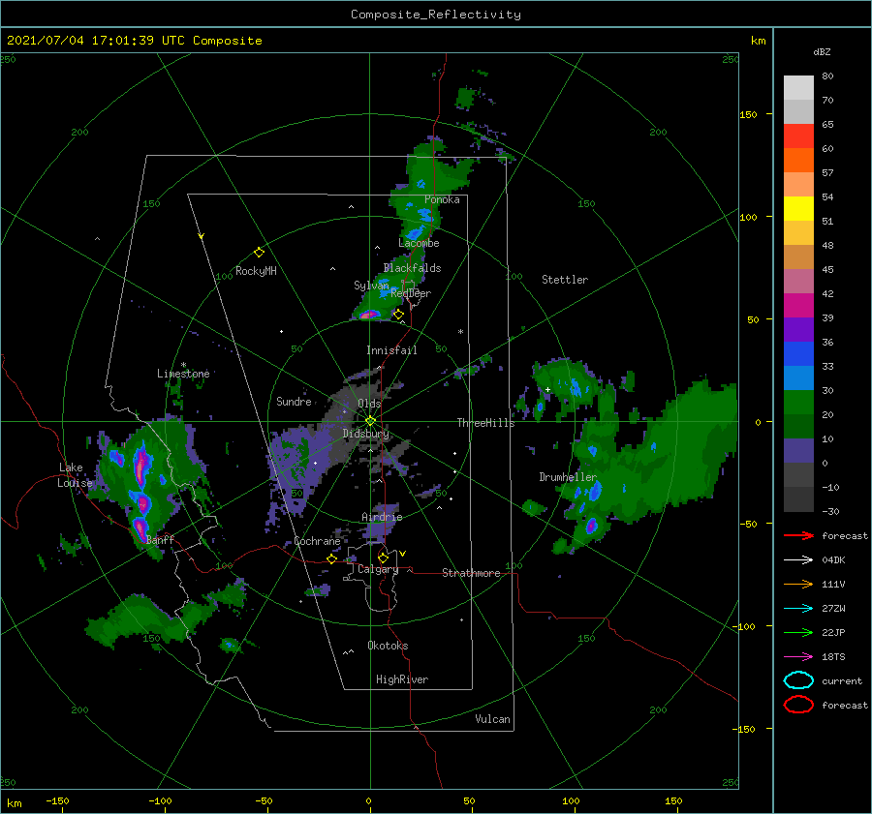Click the dBZ legend heading
Viewport: 872px width, 814px height.
pyautogui.click(x=822, y=51)
